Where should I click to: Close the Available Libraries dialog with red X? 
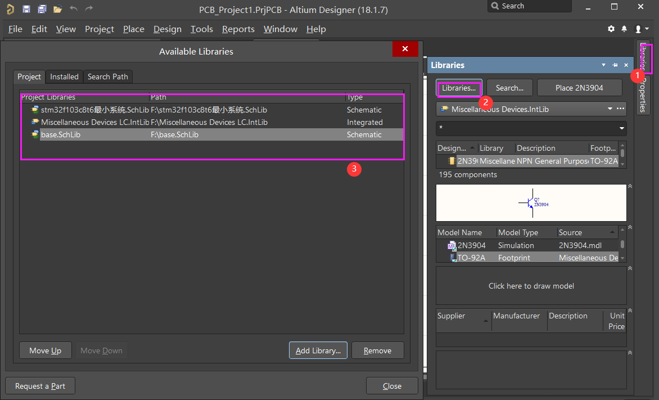coord(405,49)
